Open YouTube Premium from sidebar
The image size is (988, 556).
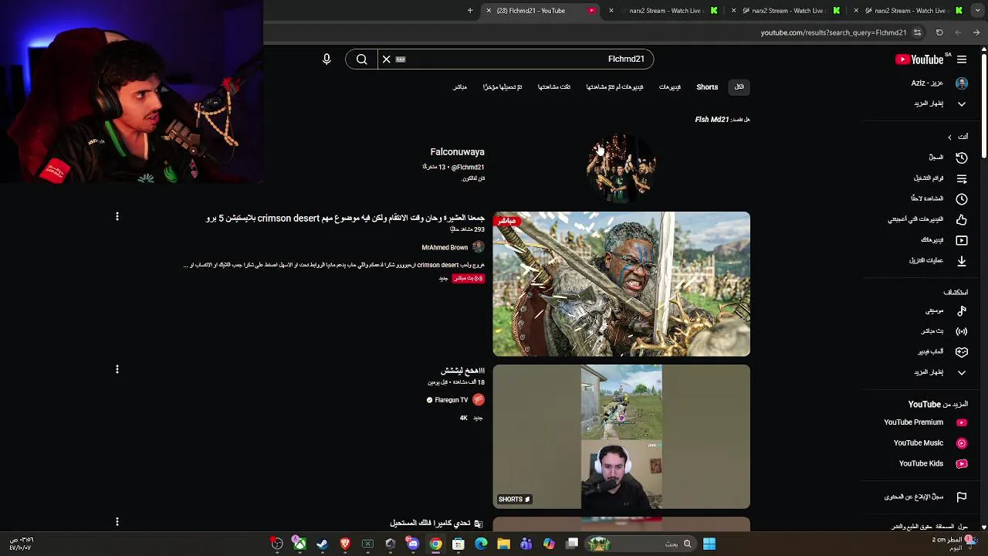click(x=925, y=422)
